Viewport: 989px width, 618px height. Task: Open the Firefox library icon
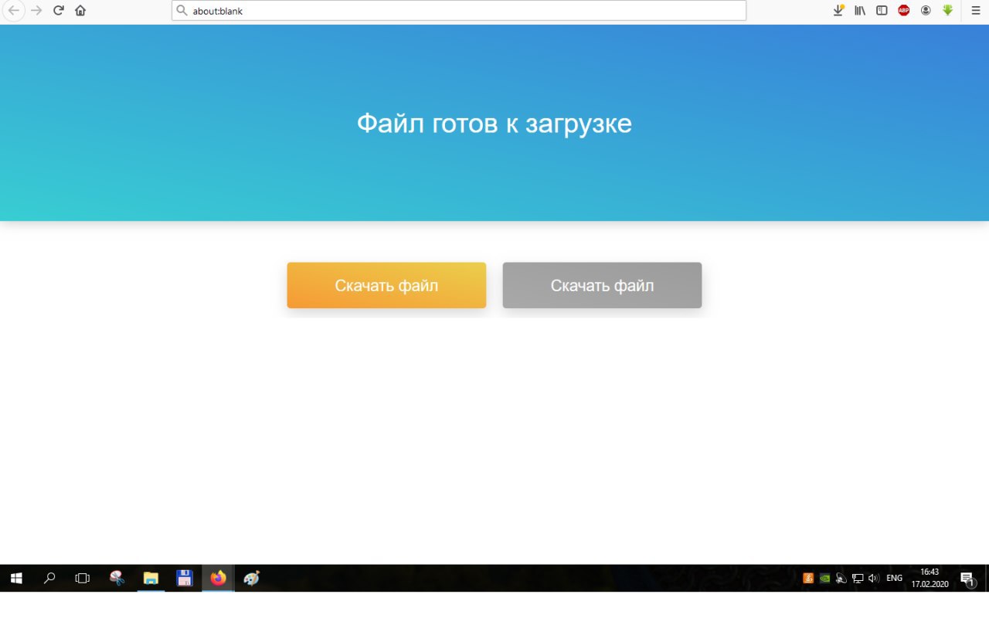[x=860, y=11]
